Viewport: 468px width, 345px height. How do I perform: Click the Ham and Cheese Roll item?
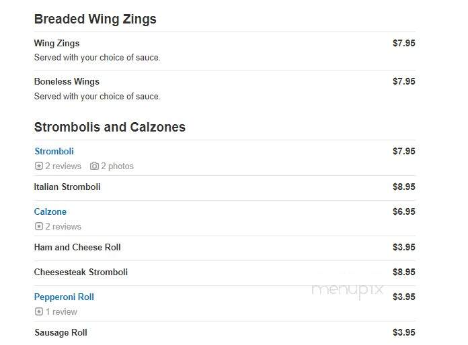[x=77, y=247]
